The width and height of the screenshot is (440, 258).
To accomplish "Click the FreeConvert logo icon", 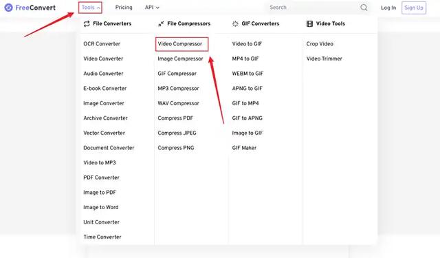I will [8, 8].
